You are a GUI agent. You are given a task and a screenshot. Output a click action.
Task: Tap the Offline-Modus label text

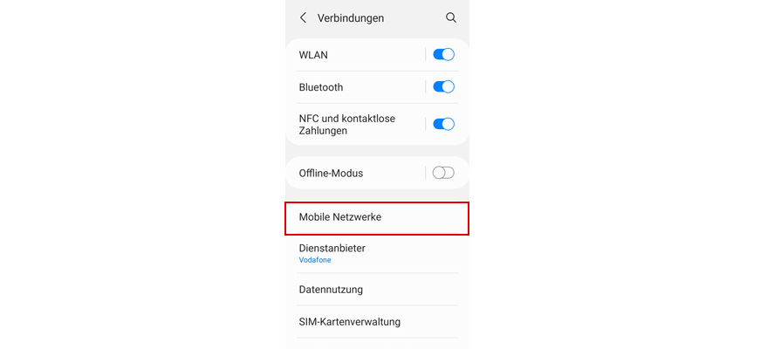(331, 173)
